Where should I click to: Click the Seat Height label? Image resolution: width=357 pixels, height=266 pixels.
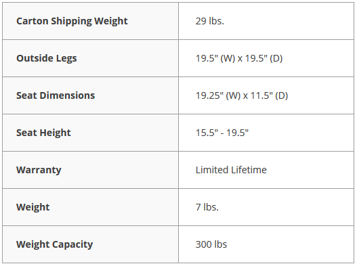(x=43, y=133)
